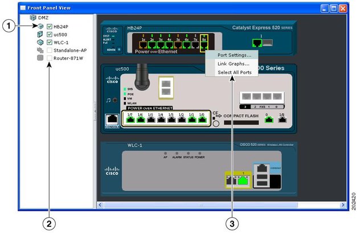Select the DMZ label in the device tree
Screen dimensions: 357x233
pos(43,18)
